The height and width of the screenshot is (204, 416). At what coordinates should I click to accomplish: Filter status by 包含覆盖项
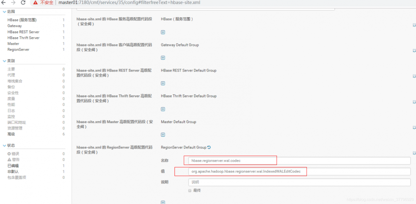pyautogui.click(x=17, y=177)
